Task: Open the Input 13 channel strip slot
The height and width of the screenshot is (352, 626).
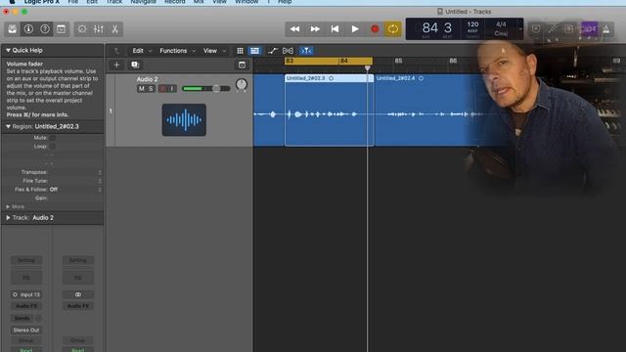Action: tap(26, 295)
